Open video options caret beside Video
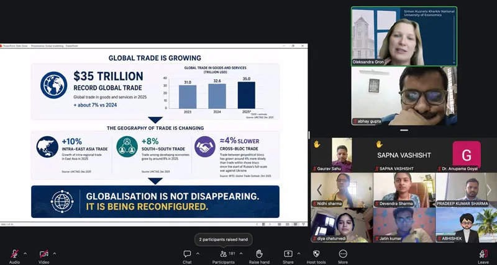 54,253
